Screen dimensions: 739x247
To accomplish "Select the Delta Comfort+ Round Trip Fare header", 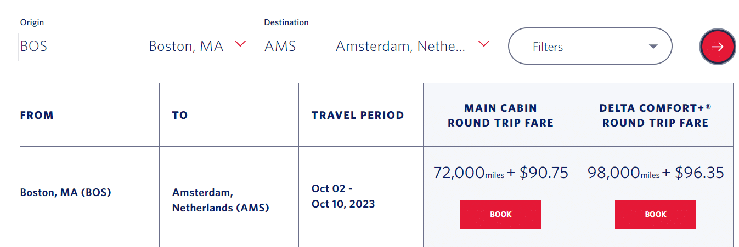I will click(655, 115).
